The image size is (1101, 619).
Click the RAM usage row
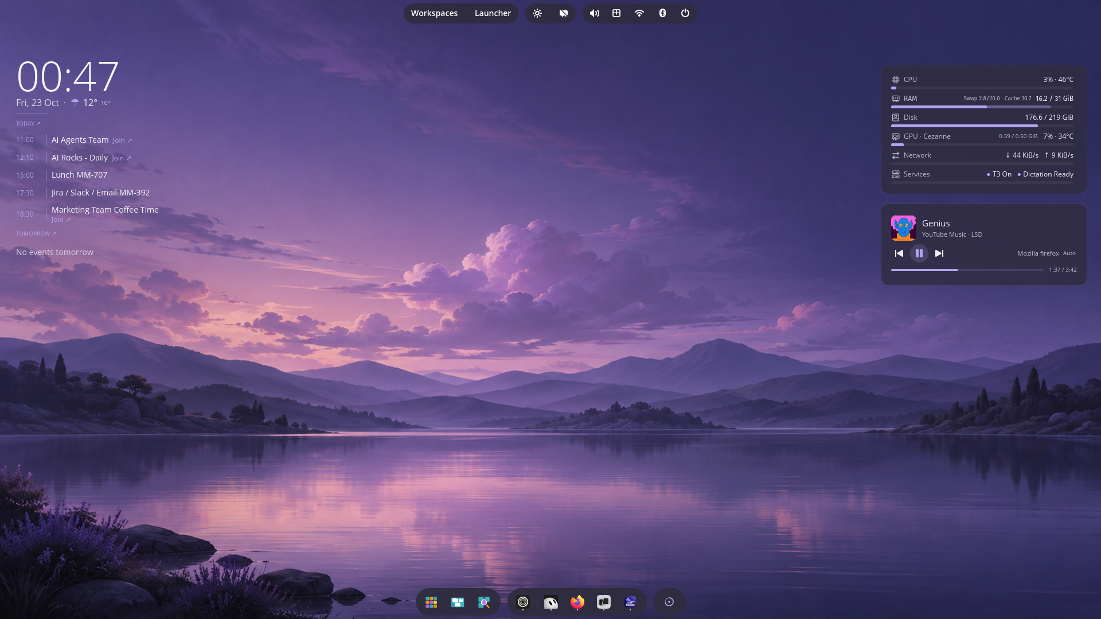[982, 100]
